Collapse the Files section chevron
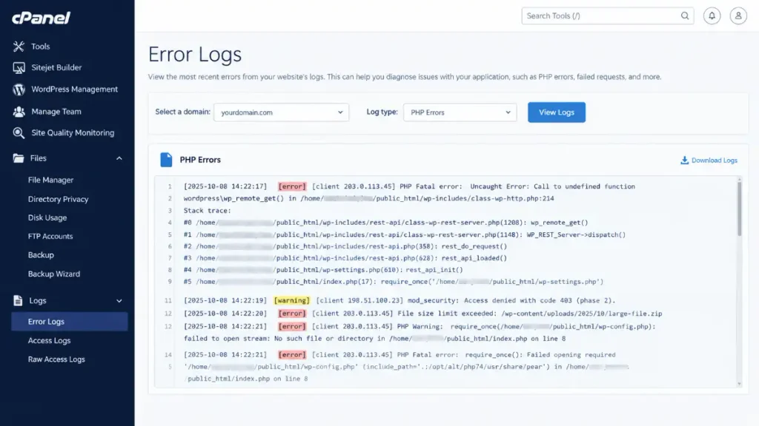The image size is (759, 426). (x=119, y=158)
